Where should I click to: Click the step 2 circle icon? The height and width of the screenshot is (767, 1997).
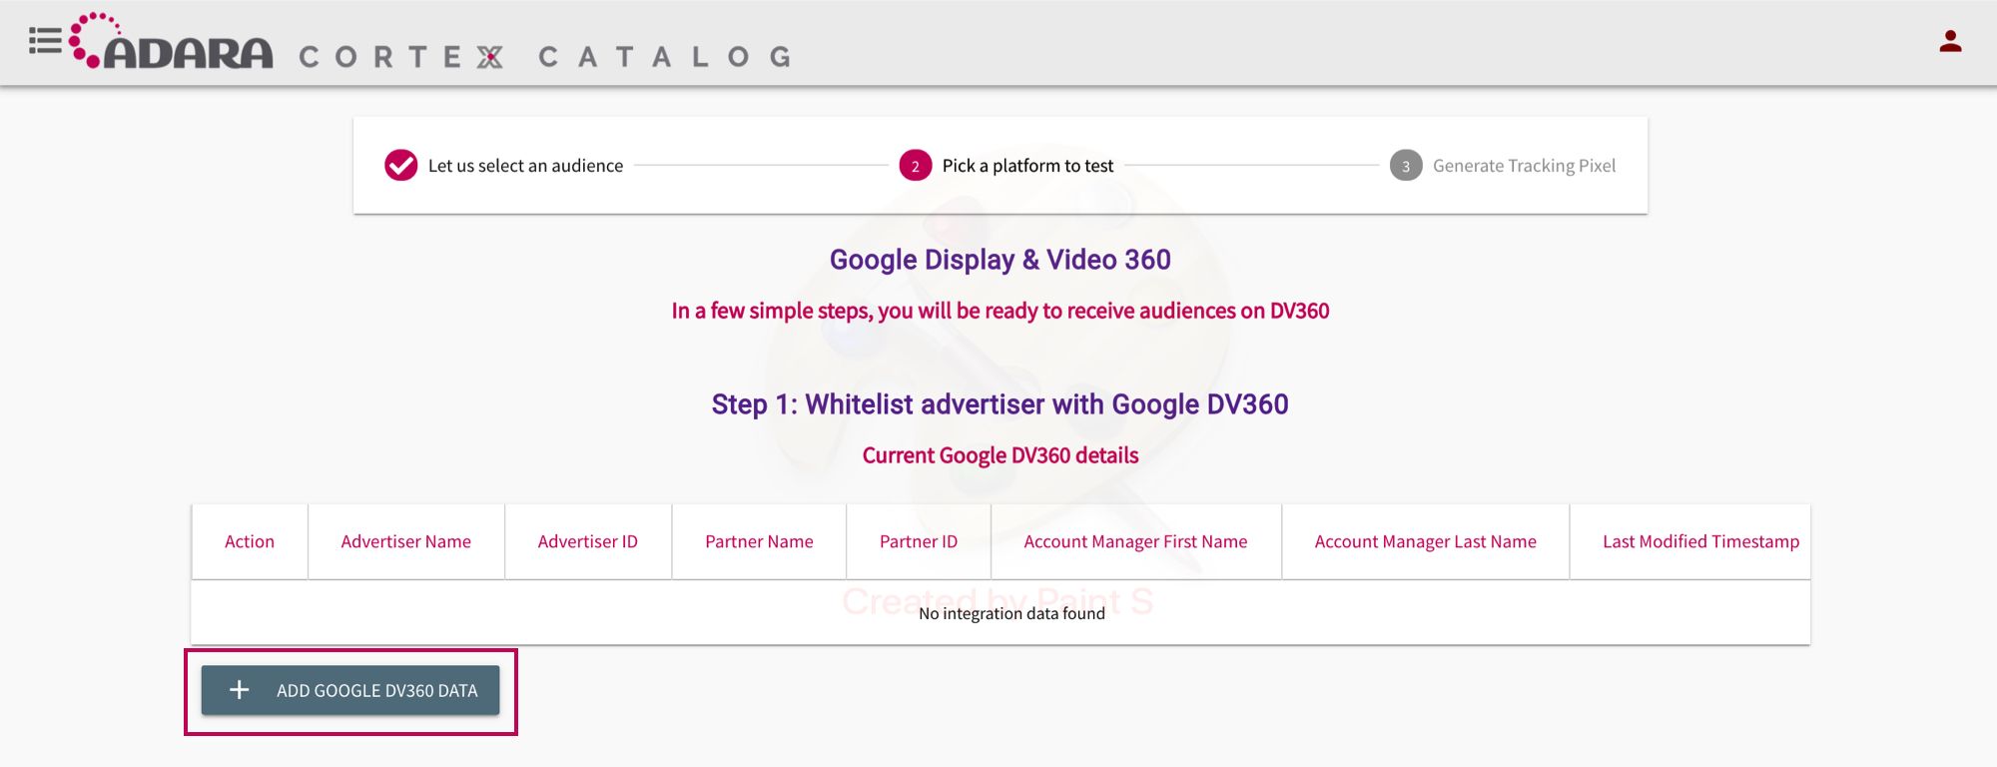(916, 166)
